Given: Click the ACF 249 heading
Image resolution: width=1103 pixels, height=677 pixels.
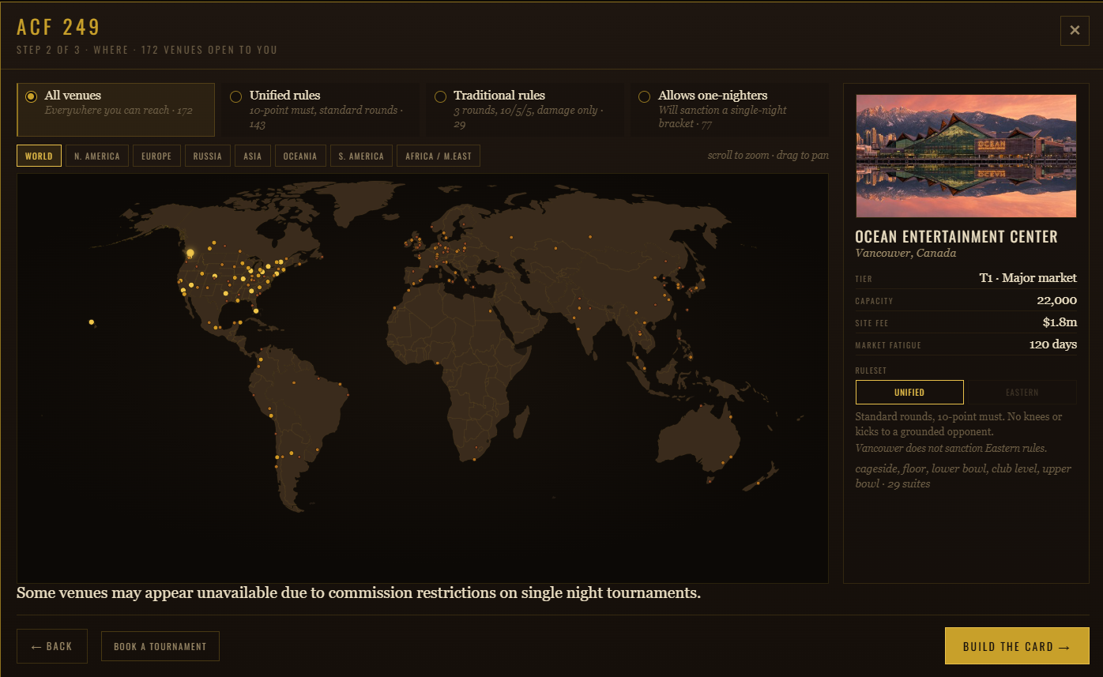Looking at the screenshot, I should pyautogui.click(x=58, y=27).
